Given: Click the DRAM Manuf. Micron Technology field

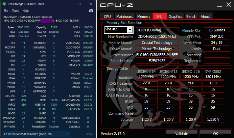Looking at the screenshot, I should pos(157,49).
